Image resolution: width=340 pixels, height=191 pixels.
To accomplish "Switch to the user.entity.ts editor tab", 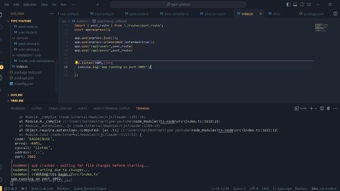I will pyautogui.click(x=70, y=14).
